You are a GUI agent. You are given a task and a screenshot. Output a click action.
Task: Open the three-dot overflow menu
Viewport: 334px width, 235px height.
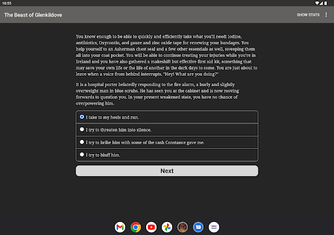pos(326,14)
